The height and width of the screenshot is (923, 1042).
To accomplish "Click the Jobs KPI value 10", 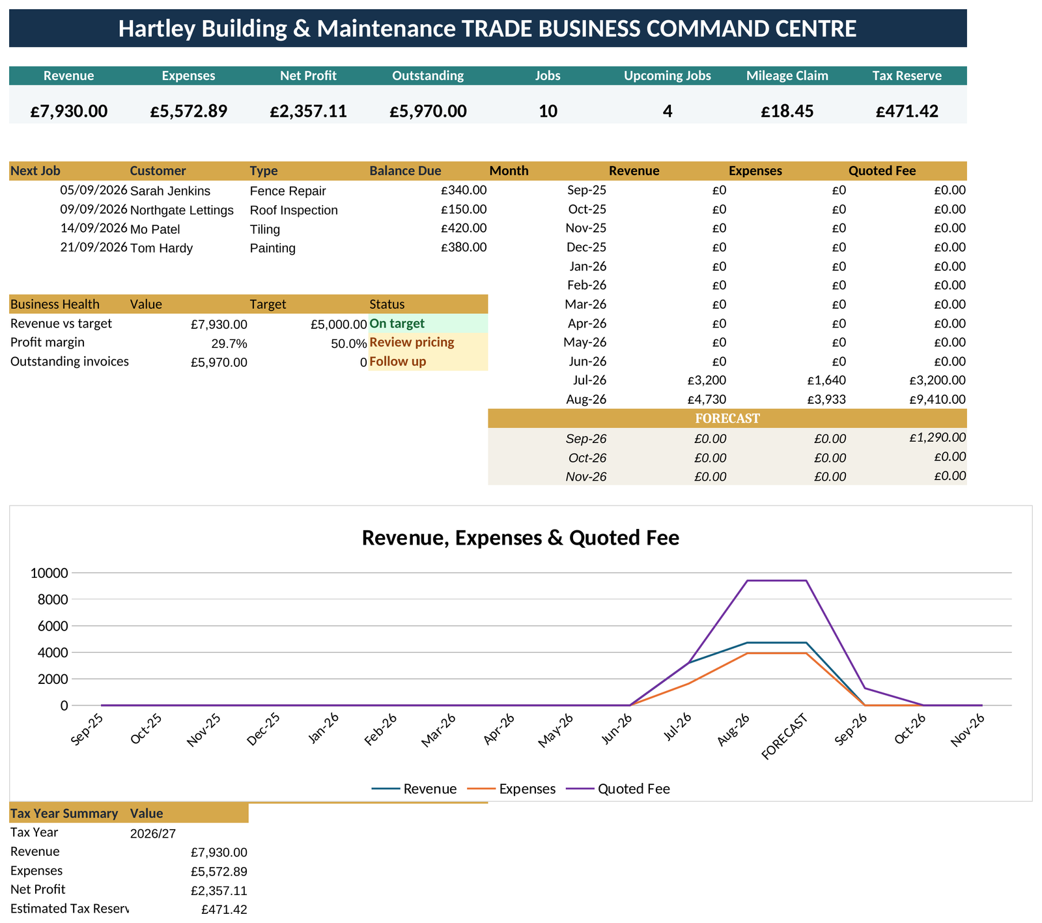I will point(548,111).
